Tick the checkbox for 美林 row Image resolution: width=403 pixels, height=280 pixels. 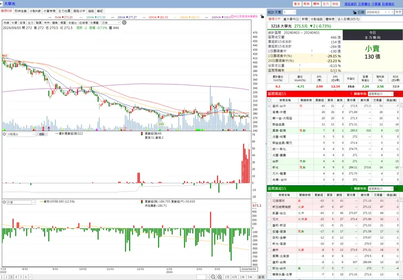coord(269,250)
